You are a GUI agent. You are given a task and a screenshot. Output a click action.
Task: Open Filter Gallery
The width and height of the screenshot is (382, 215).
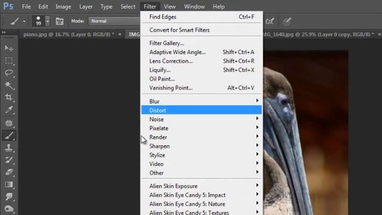(x=202, y=43)
